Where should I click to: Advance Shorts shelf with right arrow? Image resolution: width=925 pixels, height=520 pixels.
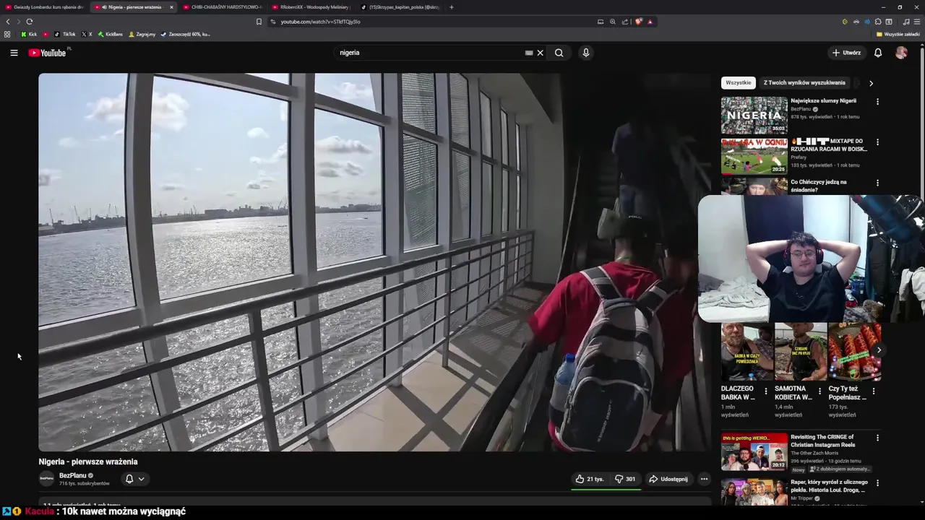pos(879,350)
